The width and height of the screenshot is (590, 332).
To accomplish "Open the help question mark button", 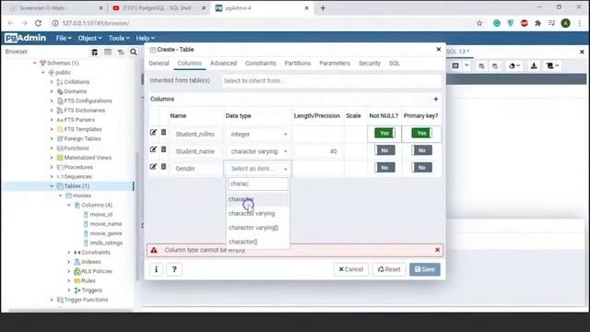I will click(174, 269).
